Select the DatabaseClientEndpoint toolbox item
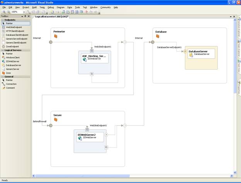 pyautogui.click(x=16, y=35)
